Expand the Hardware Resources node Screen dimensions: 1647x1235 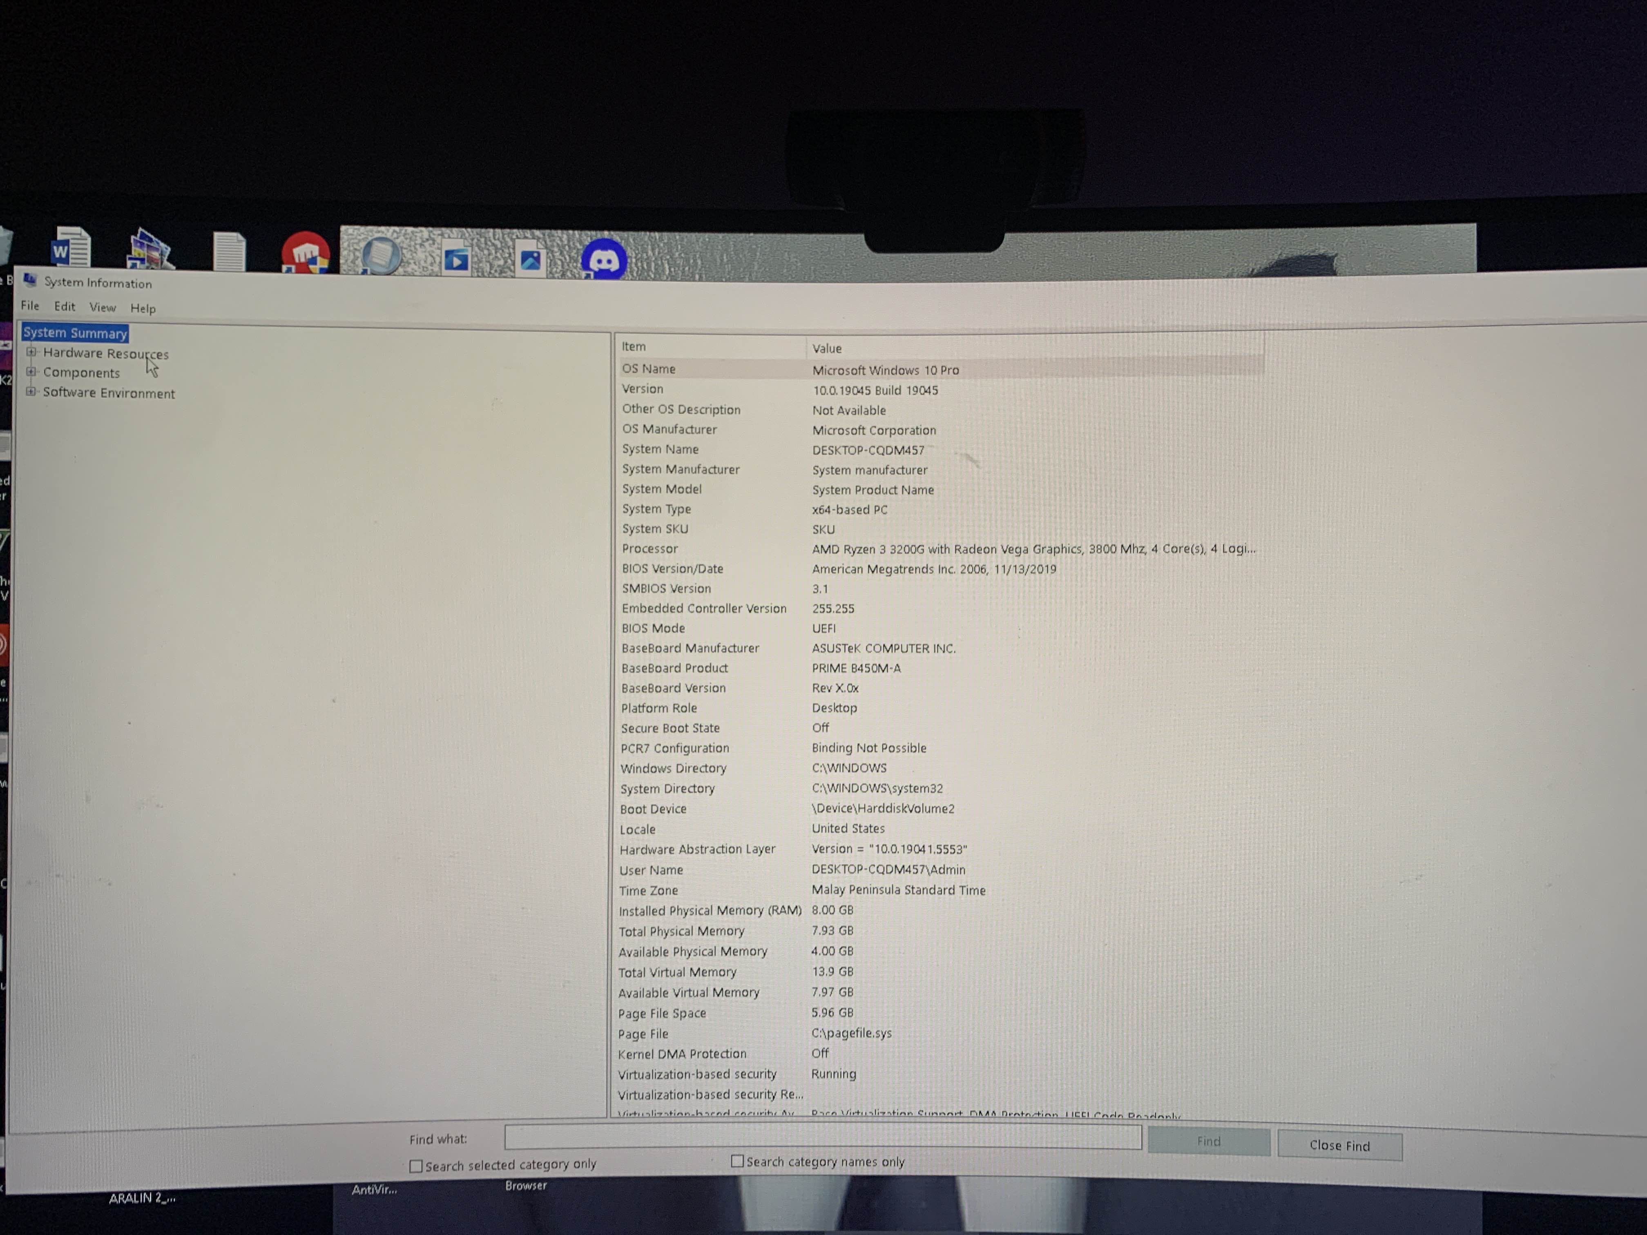pos(31,352)
